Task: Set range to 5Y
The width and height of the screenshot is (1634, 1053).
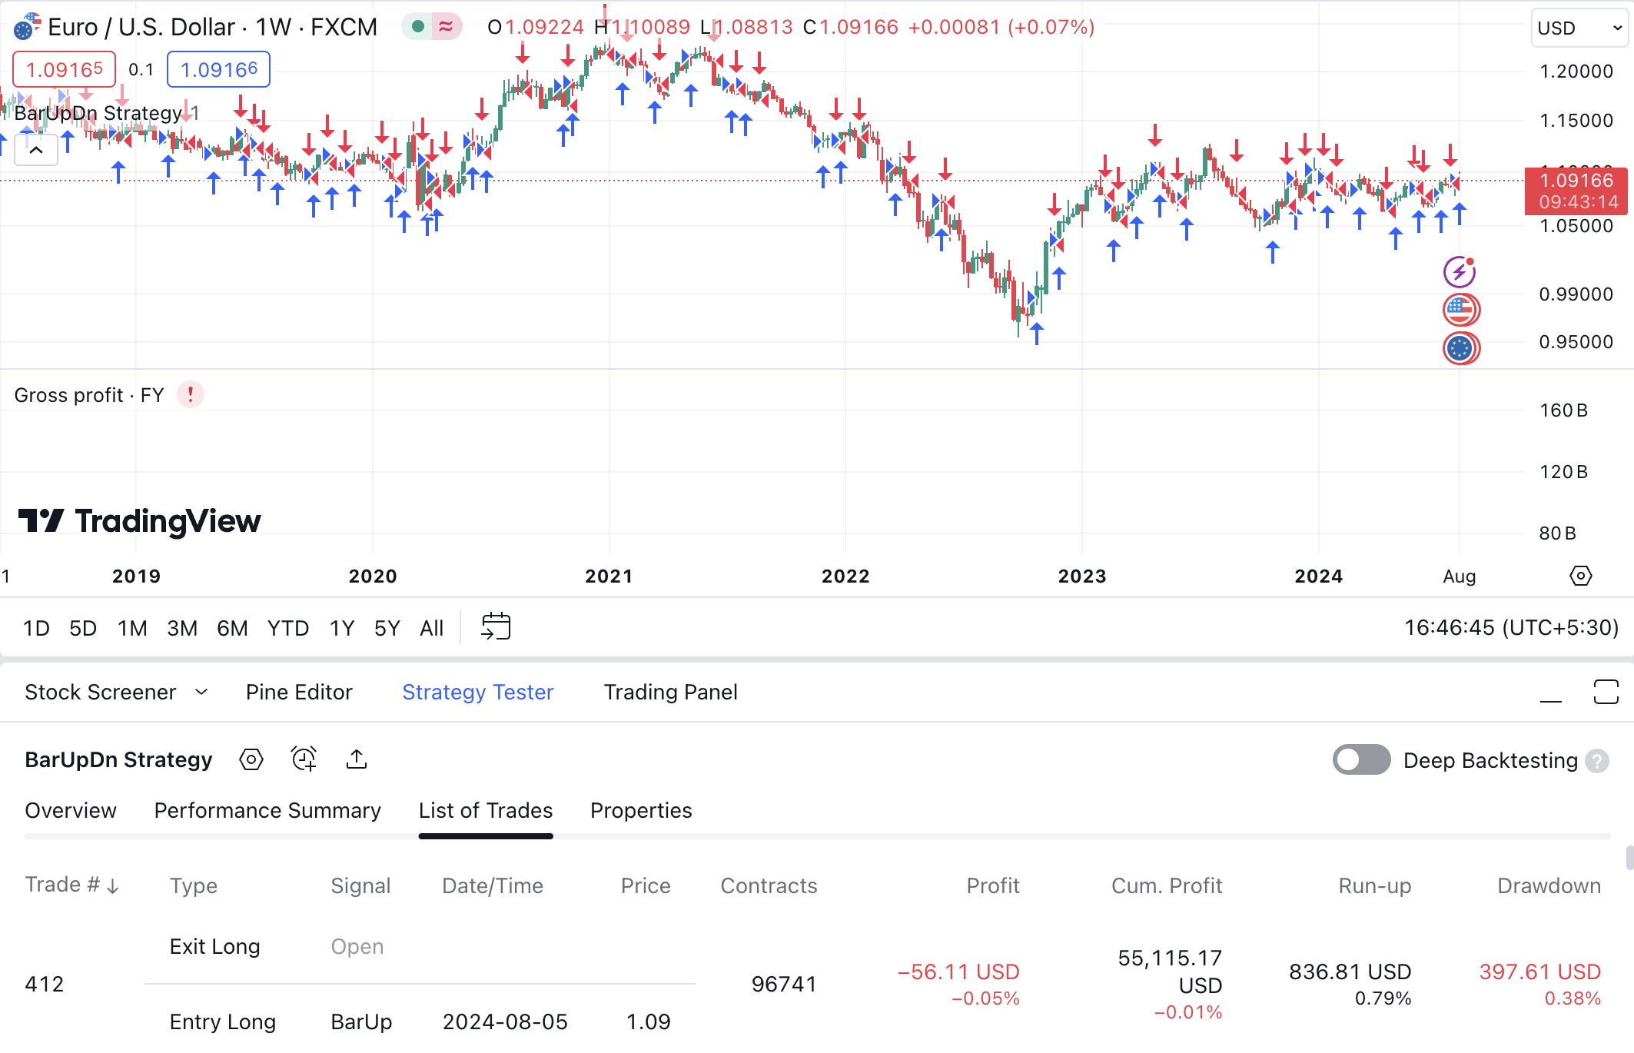Action: 387,628
